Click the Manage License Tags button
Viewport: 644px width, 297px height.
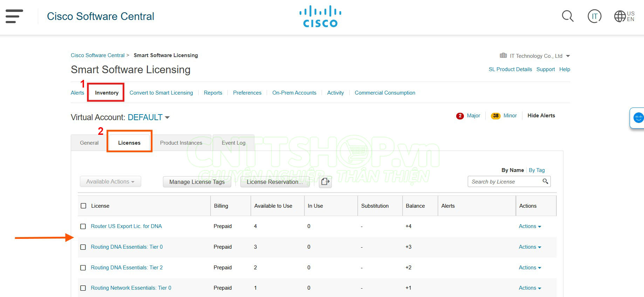tap(197, 182)
